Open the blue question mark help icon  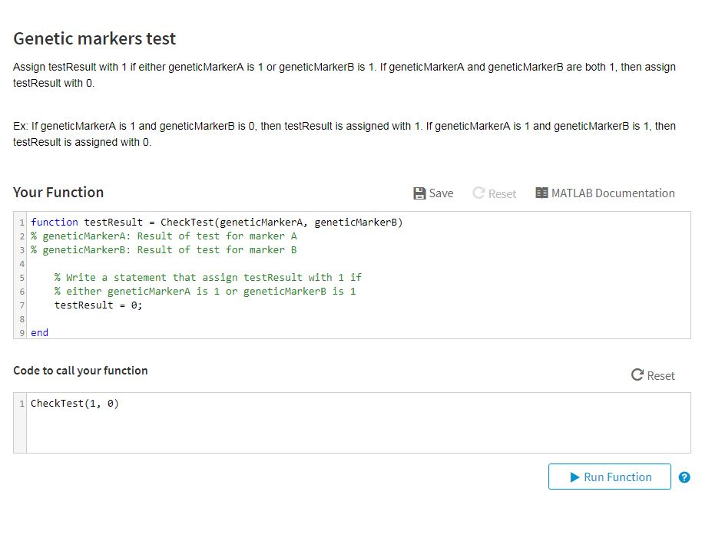click(684, 477)
